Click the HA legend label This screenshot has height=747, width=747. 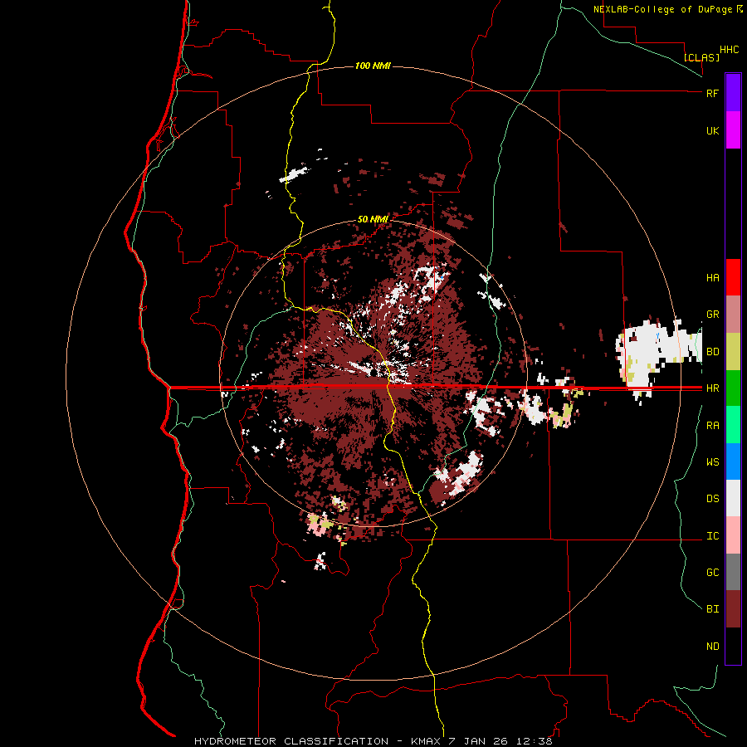tap(712, 278)
